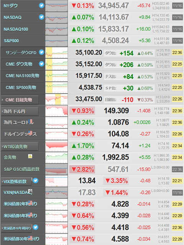Viewport: 184px width, 245px height.
Task: Open the 金先物 mini chart
Action: click(57, 158)
